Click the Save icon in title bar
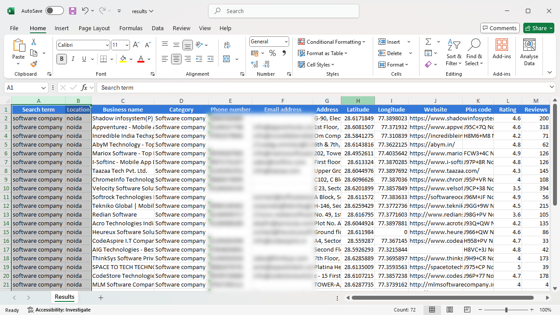This screenshot has height=315, width=560. [x=73, y=11]
